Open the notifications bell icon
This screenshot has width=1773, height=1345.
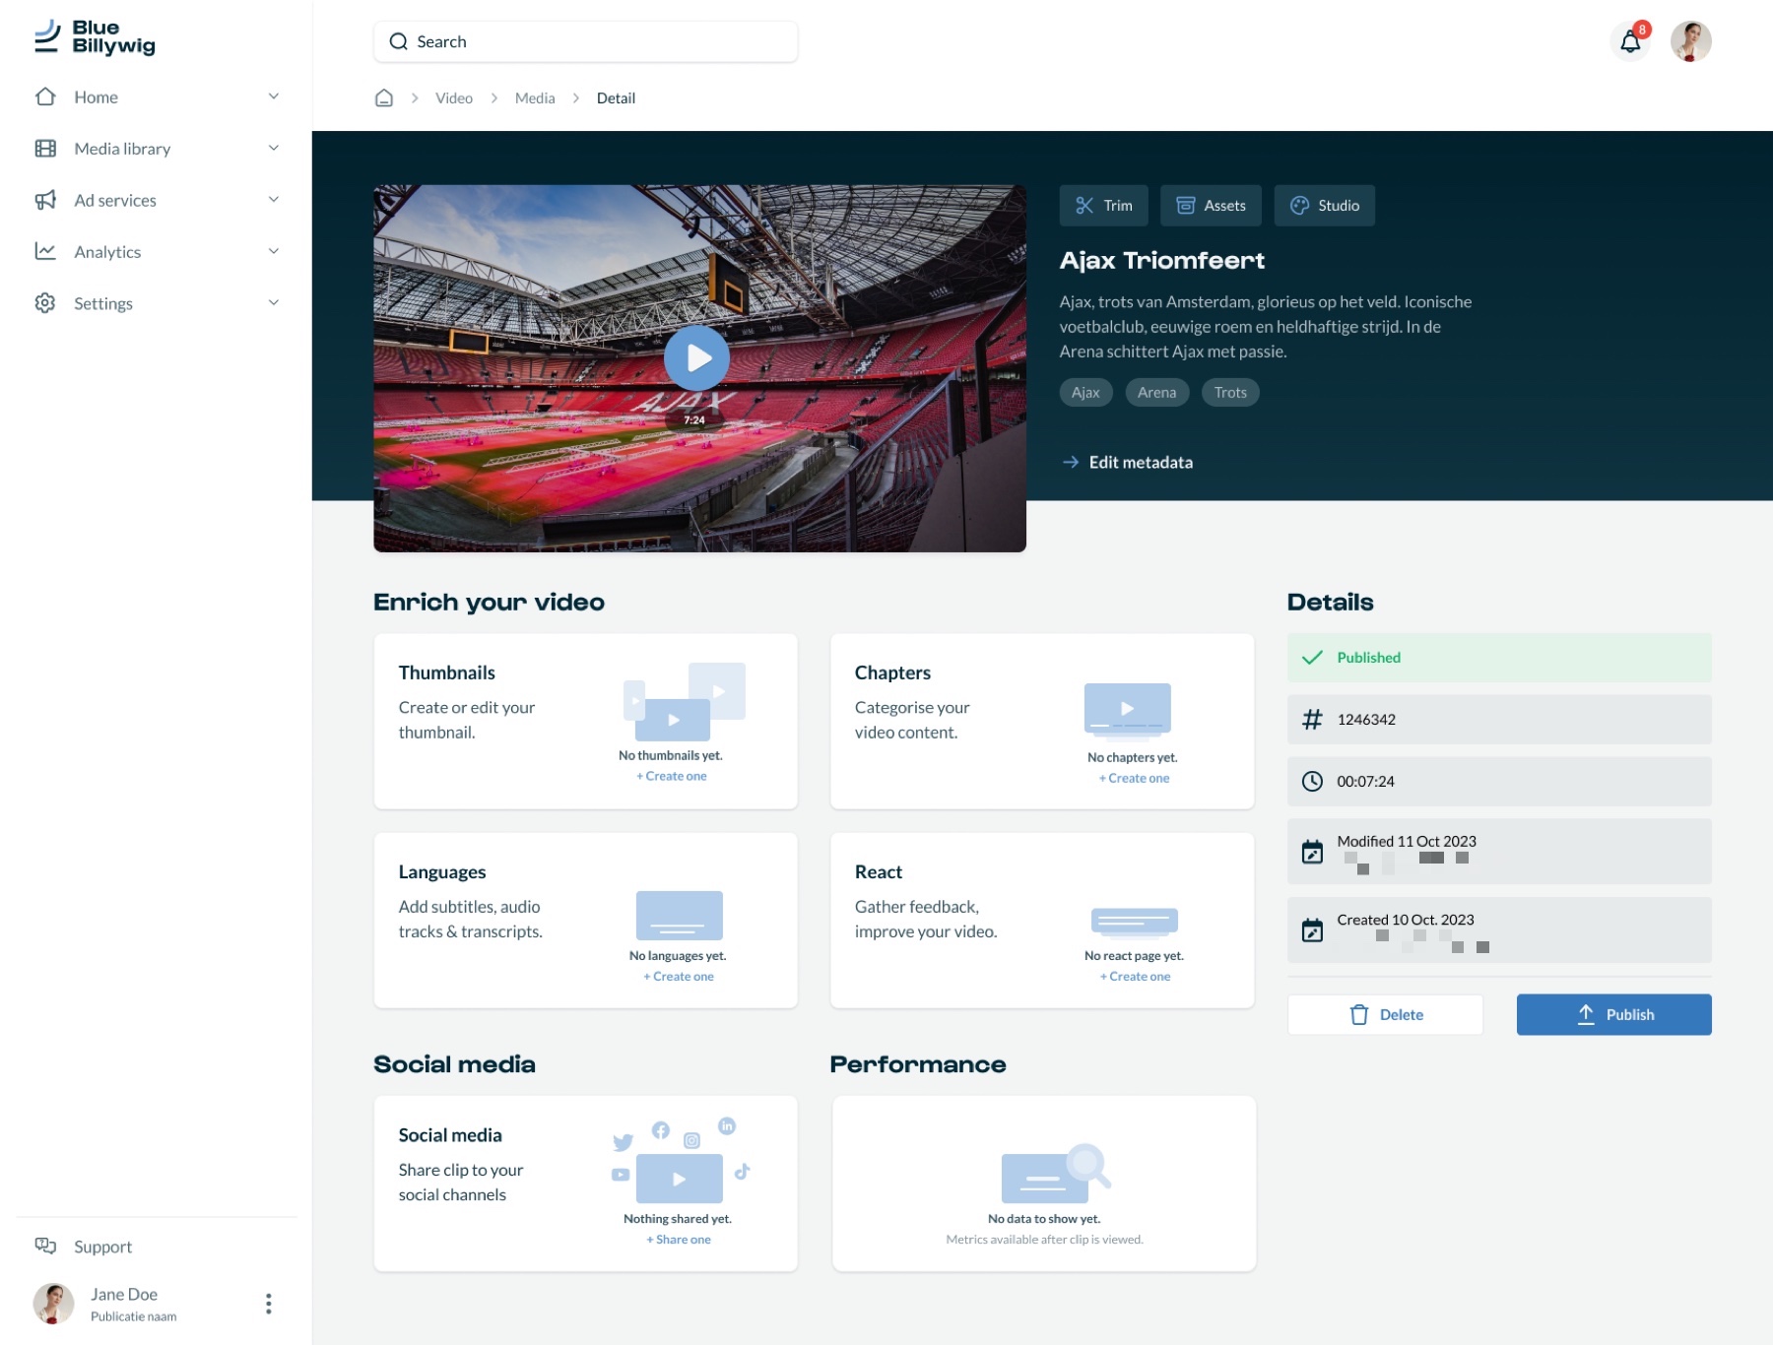1631,41
